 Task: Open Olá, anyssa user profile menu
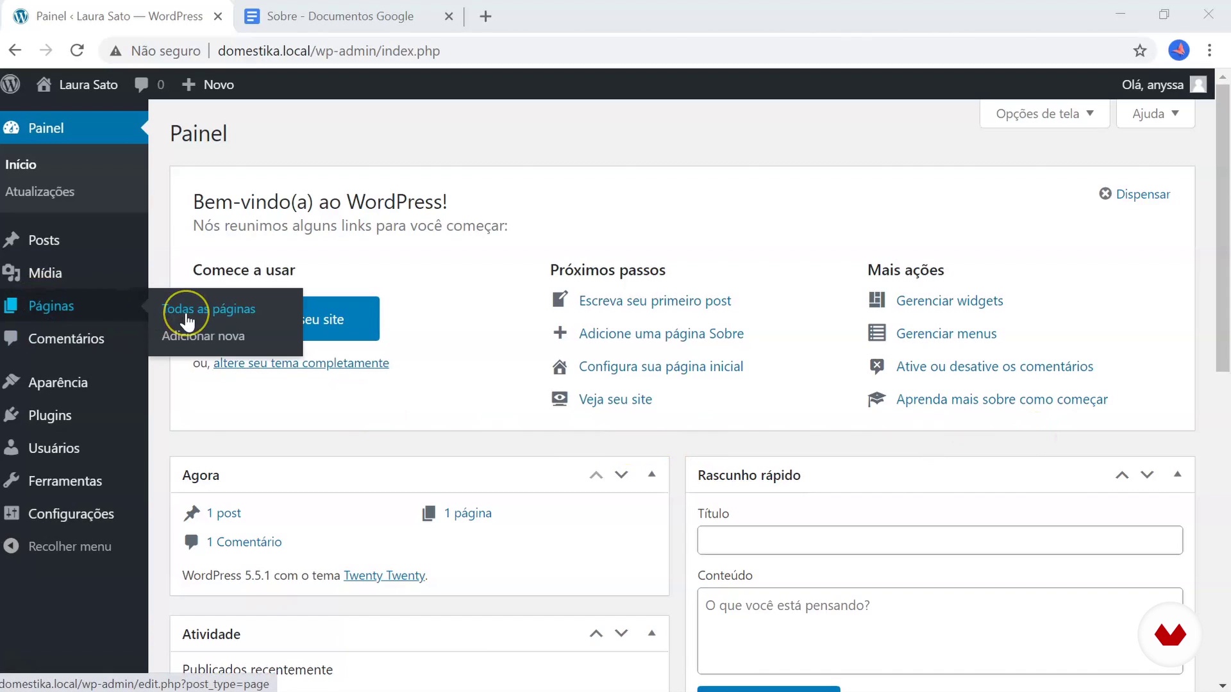click(x=1164, y=85)
